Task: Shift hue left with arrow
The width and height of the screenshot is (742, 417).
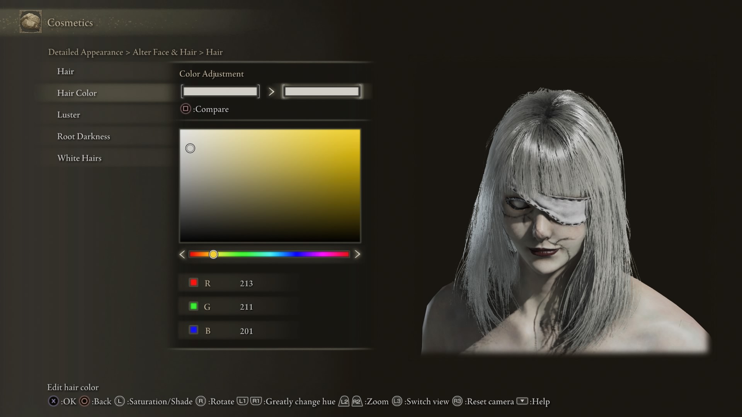Action: pos(182,254)
